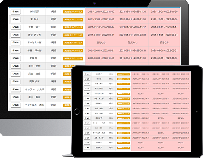Select the first 設定なし cell in the monitor's あーとん太郎 row
203x158 pixels.
pos(101,43)
